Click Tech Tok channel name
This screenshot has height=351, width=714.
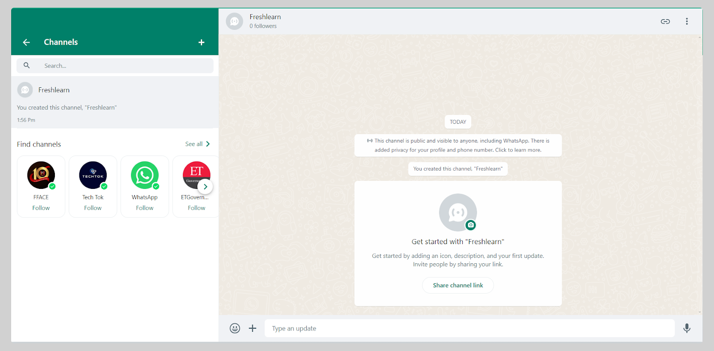point(93,197)
